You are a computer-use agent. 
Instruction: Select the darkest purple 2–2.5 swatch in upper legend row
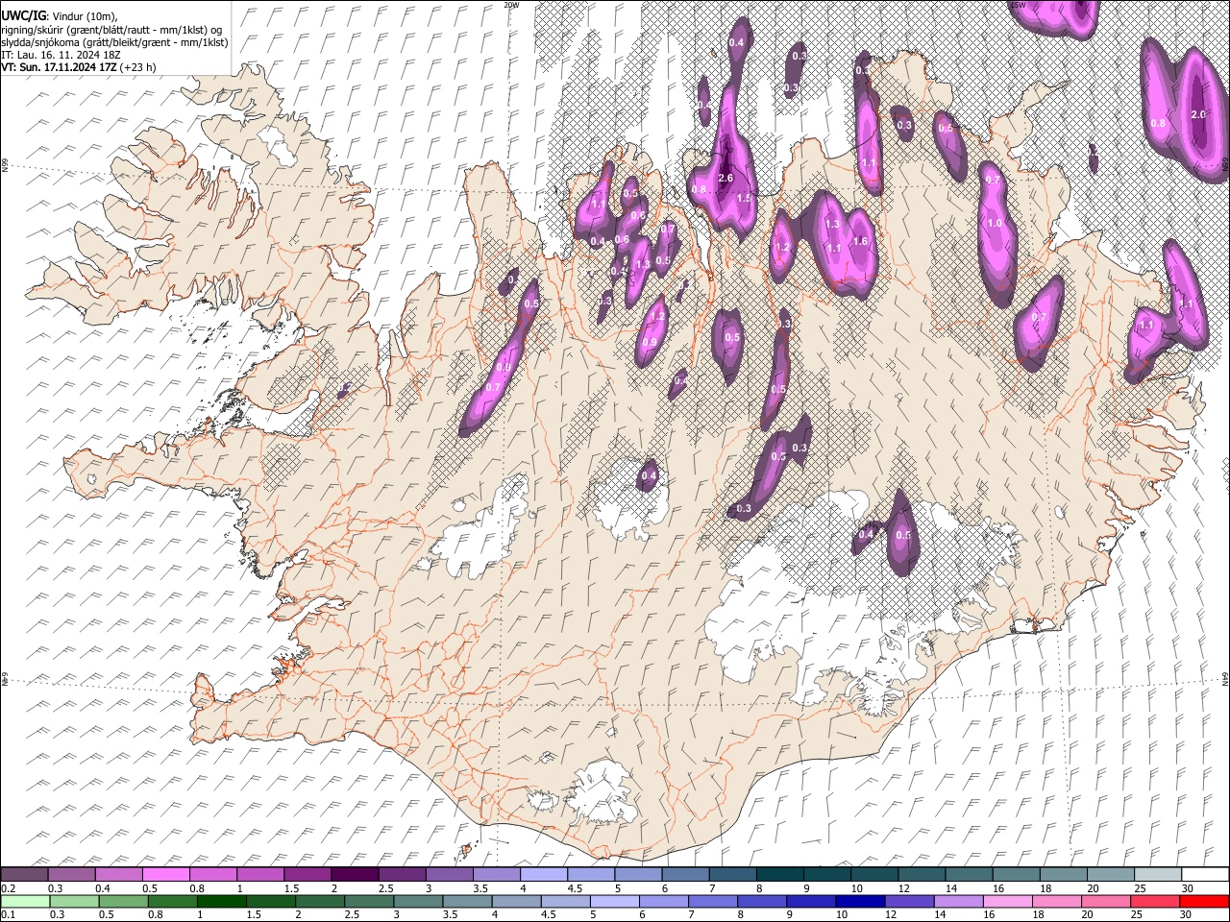click(355, 875)
